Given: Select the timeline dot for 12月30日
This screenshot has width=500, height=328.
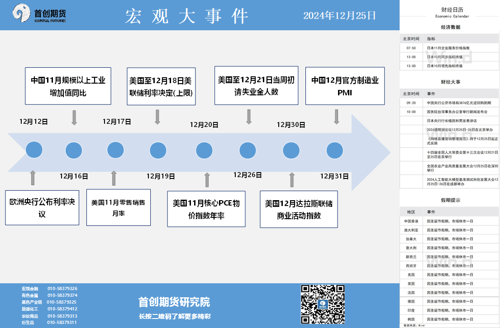Looking at the screenshot, I should coord(291,150).
